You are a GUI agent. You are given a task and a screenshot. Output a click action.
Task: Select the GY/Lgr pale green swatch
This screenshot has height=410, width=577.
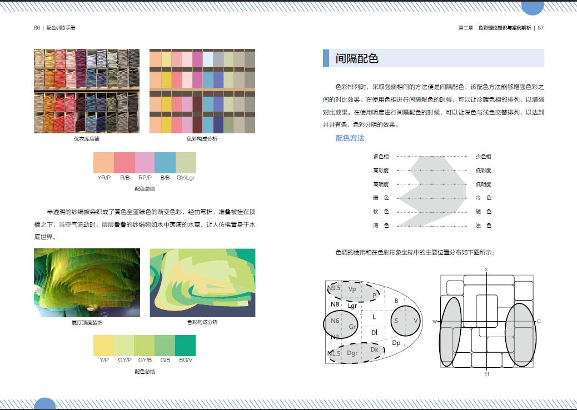tap(186, 163)
